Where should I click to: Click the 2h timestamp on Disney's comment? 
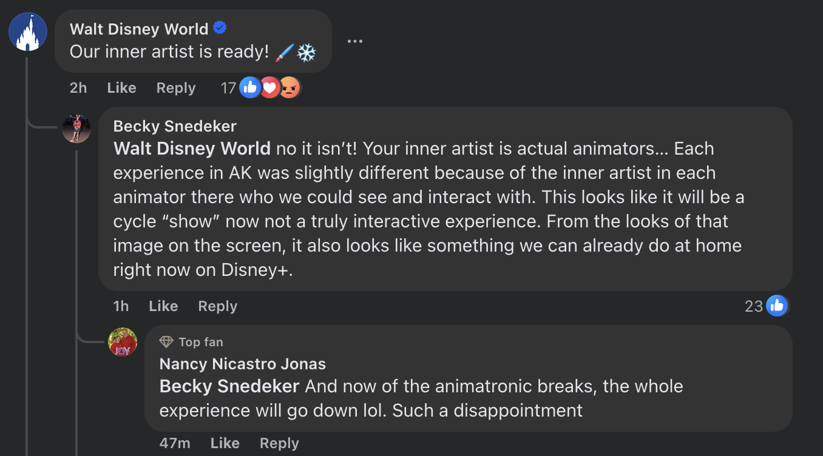click(x=78, y=88)
